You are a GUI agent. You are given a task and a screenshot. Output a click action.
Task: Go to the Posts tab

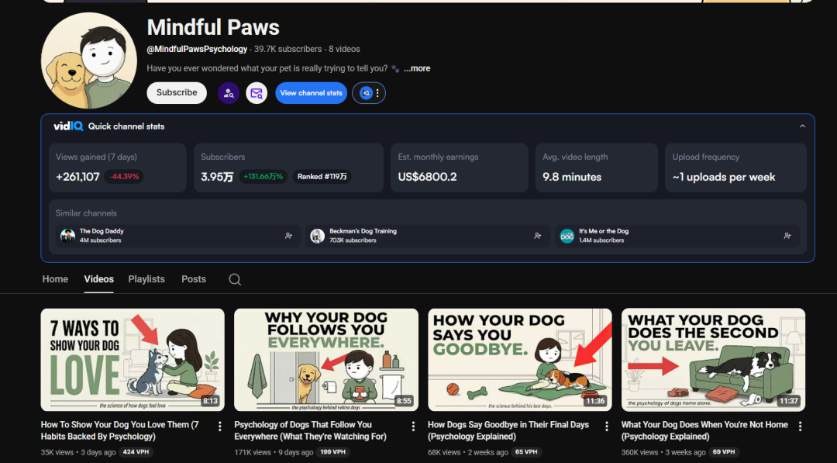click(193, 278)
